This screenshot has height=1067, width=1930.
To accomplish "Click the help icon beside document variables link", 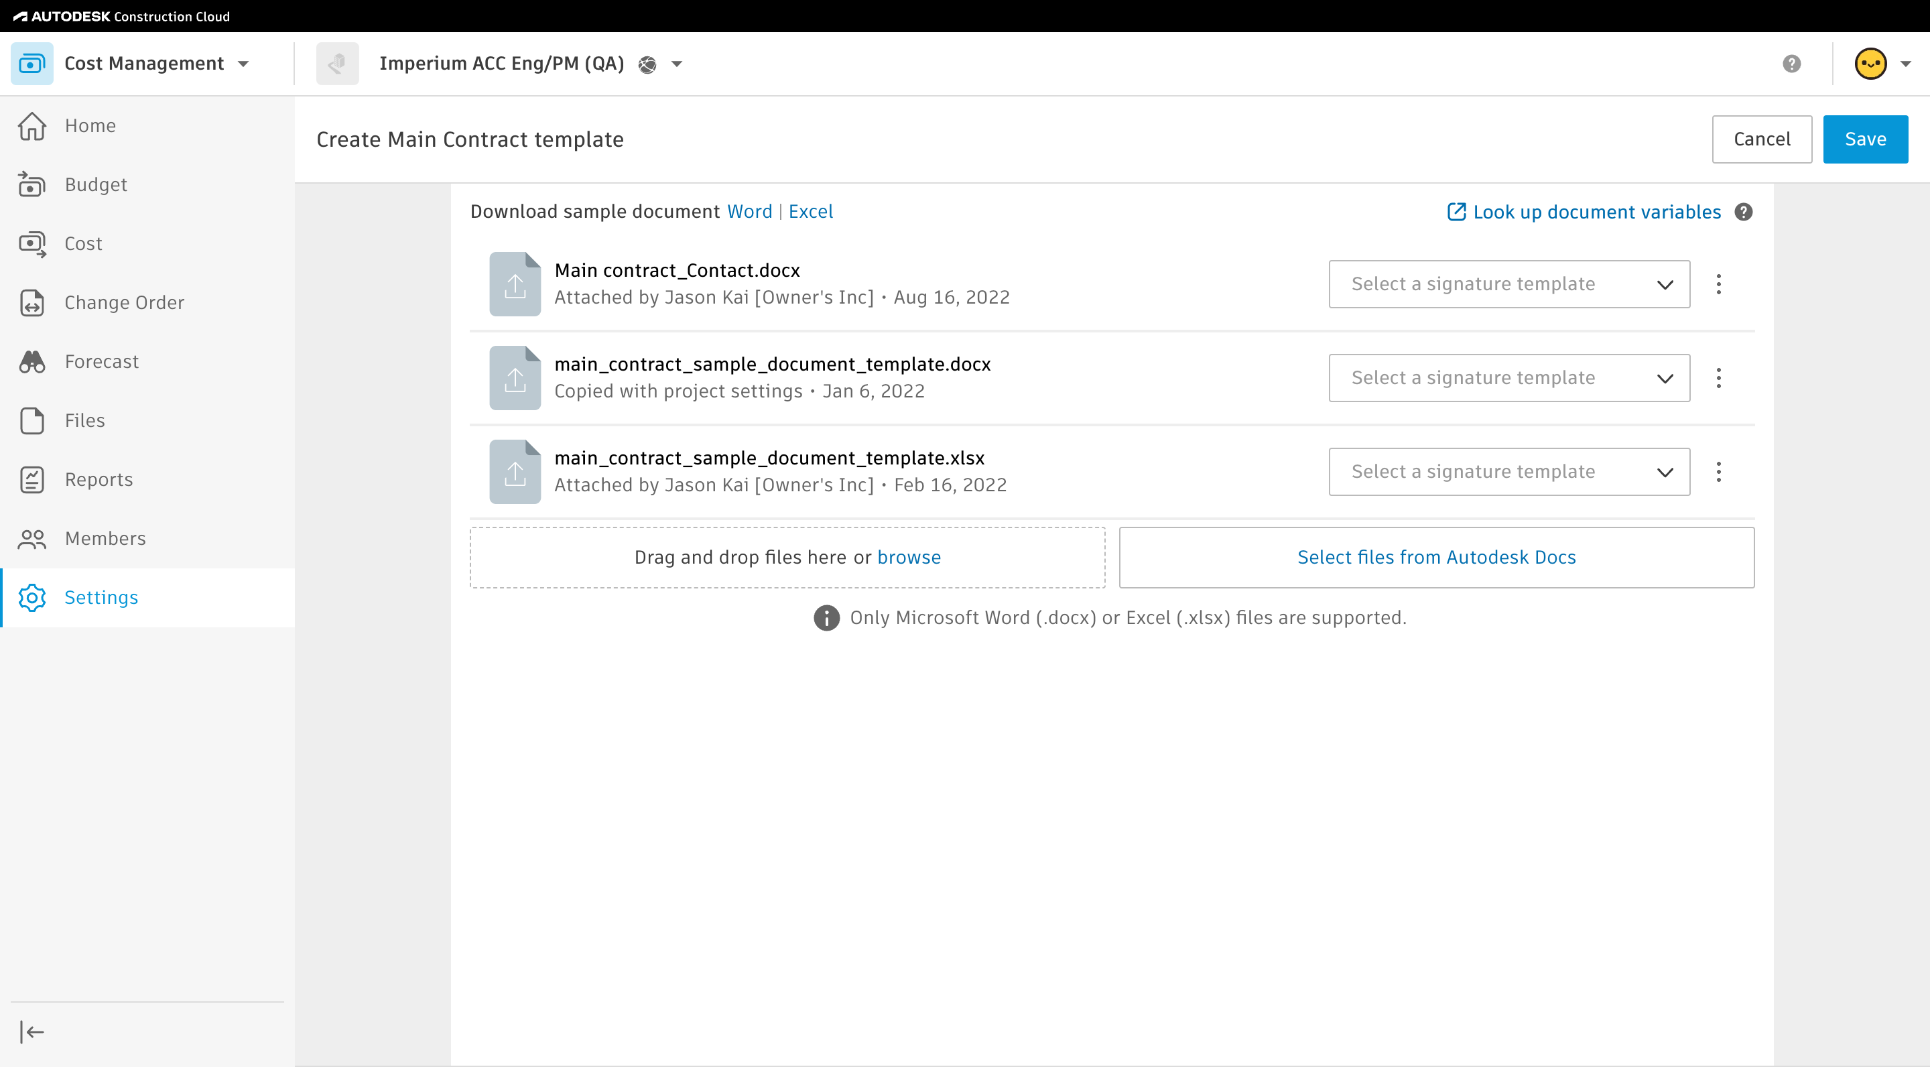I will (x=1744, y=212).
